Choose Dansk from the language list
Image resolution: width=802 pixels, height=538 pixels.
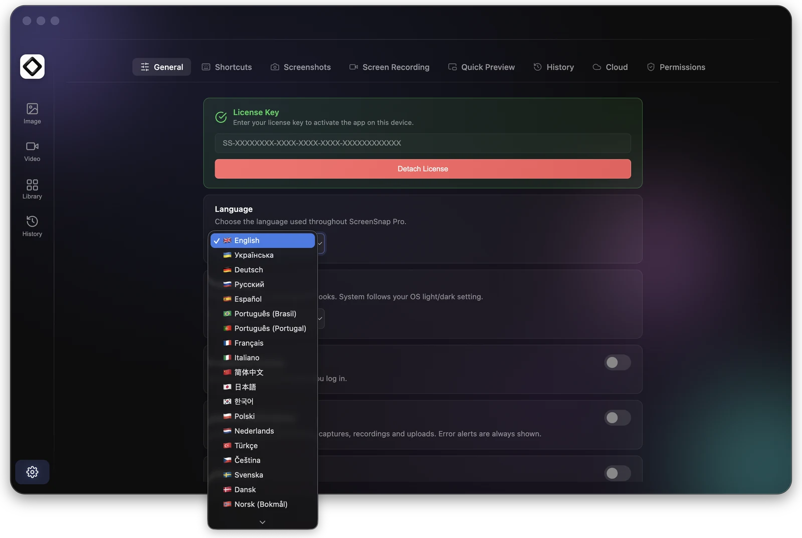click(x=263, y=490)
